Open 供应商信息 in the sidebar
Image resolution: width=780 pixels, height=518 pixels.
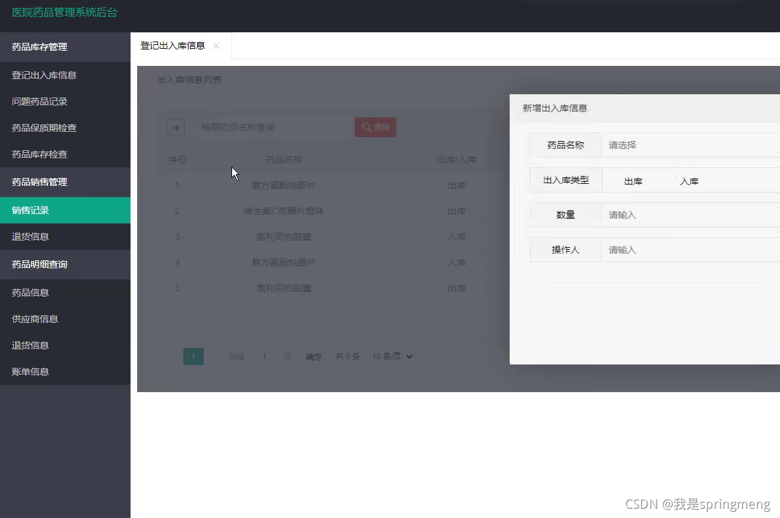click(65, 319)
